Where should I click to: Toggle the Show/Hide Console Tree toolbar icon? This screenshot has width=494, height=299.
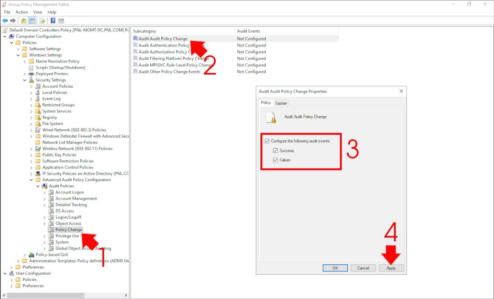[x=32, y=21]
